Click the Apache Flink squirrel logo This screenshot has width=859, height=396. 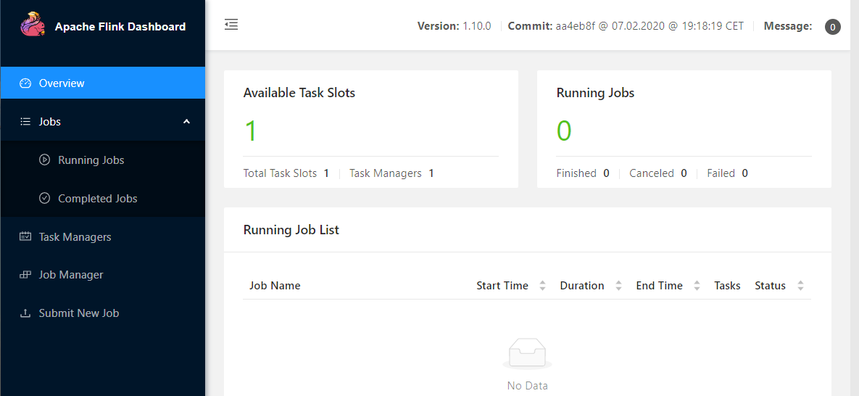32,25
